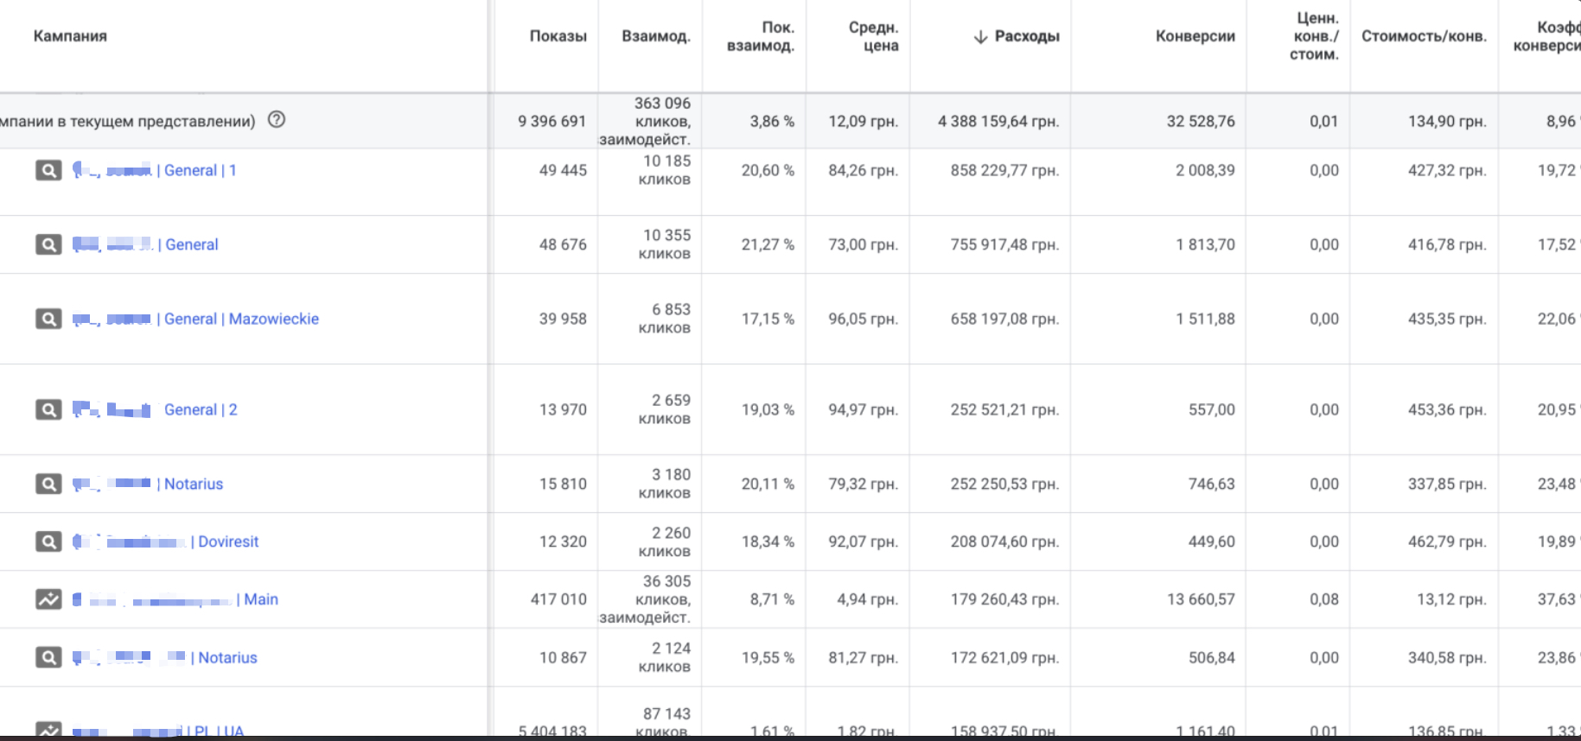Open the General | 2 campaign link
Screen dimensions: 1581x741
point(201,410)
